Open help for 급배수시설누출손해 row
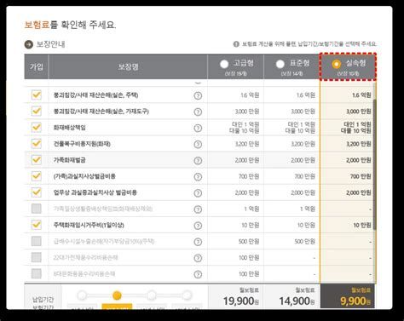404x321 pixels. (x=198, y=242)
